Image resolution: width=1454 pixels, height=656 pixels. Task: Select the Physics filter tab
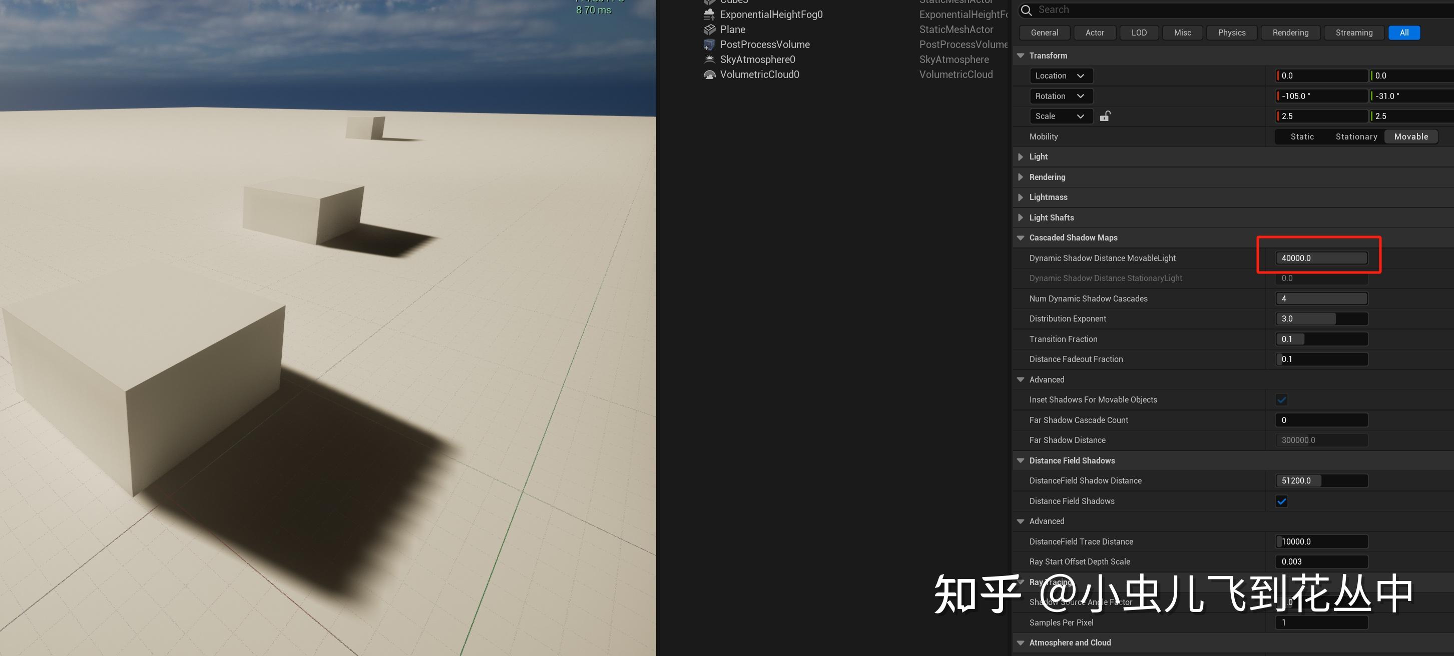coord(1231,32)
